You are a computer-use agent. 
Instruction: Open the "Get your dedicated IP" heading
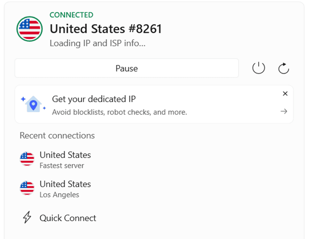click(x=94, y=99)
